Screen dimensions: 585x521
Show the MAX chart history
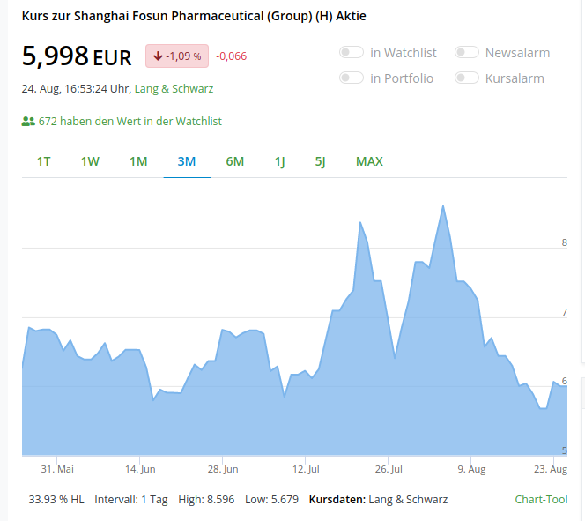pyautogui.click(x=369, y=161)
